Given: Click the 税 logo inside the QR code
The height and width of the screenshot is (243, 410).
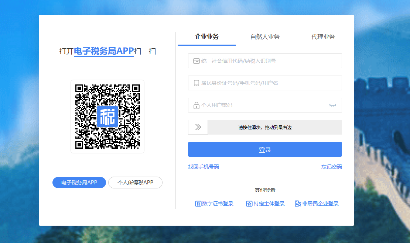Looking at the screenshot, I should click(107, 117).
